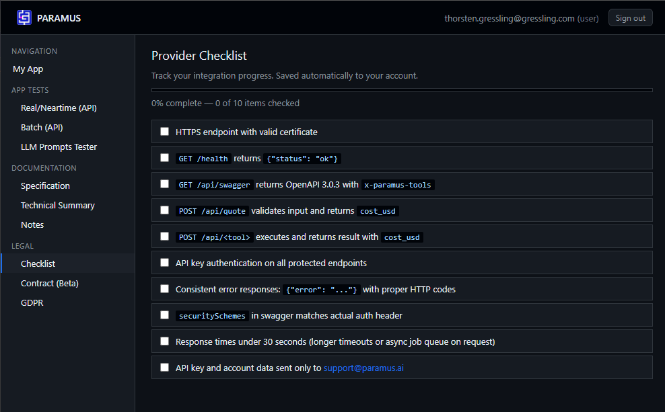665x412 pixels.
Task: Click the POST /api/quote code label
Action: coord(212,211)
